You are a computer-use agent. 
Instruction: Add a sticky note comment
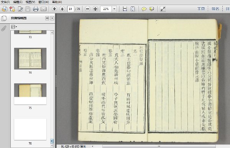(x=144, y=9)
